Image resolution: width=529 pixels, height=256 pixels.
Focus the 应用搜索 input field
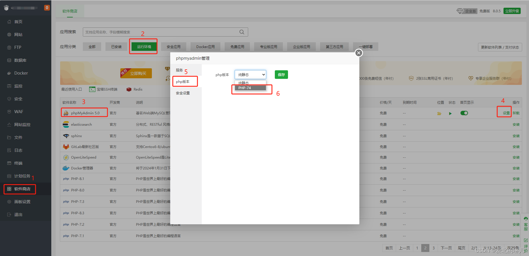click(x=165, y=32)
